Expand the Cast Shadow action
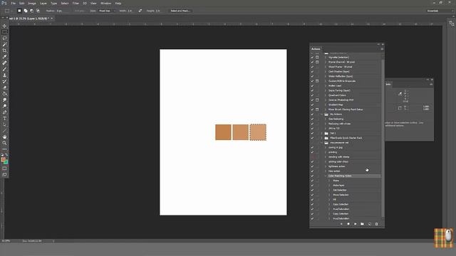This screenshot has width=456, height=256. (326, 72)
